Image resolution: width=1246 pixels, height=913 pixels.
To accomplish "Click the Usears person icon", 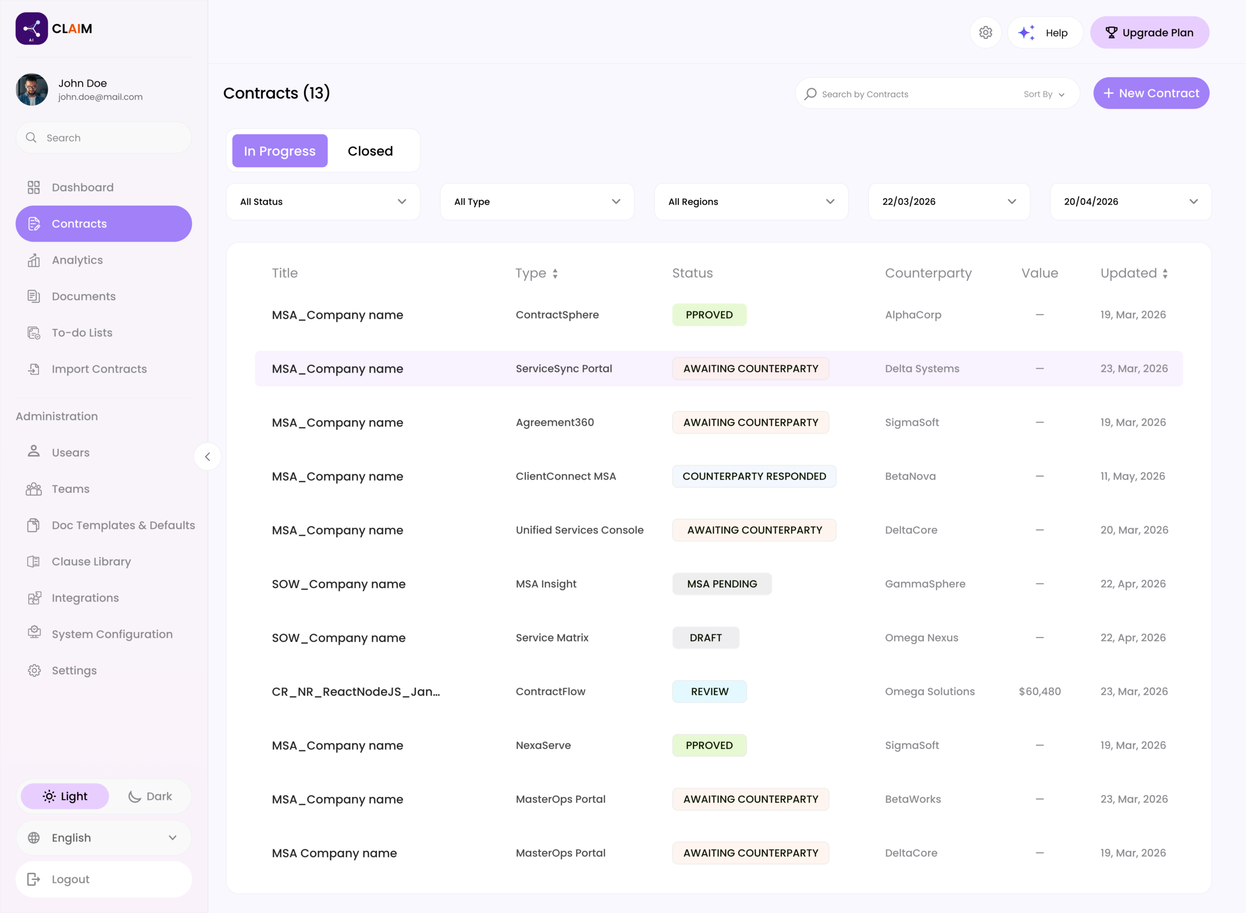I will click(34, 451).
